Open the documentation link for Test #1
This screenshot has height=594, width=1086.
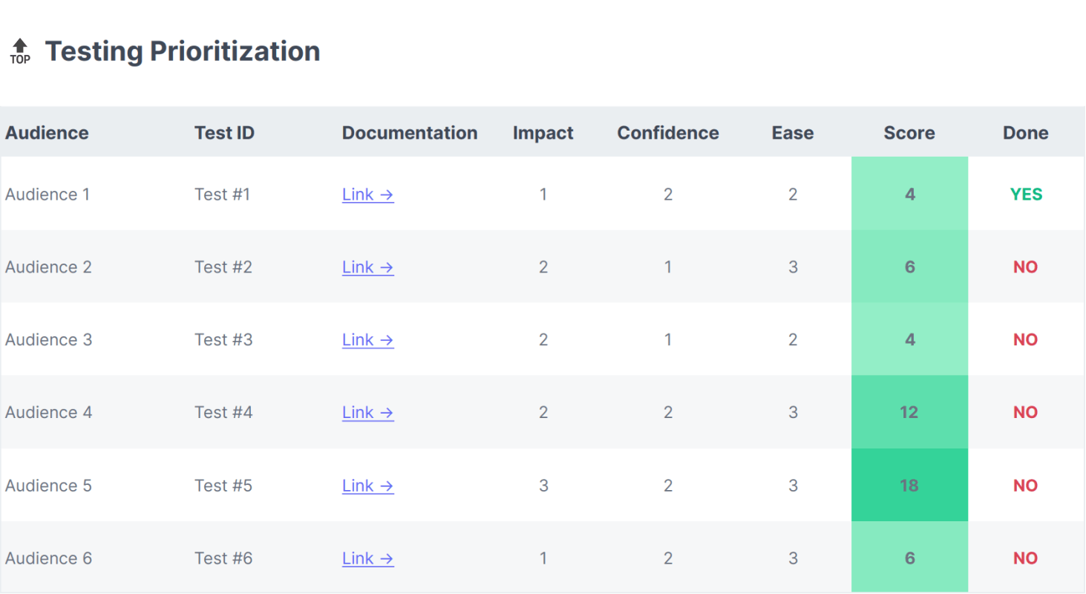click(x=367, y=195)
